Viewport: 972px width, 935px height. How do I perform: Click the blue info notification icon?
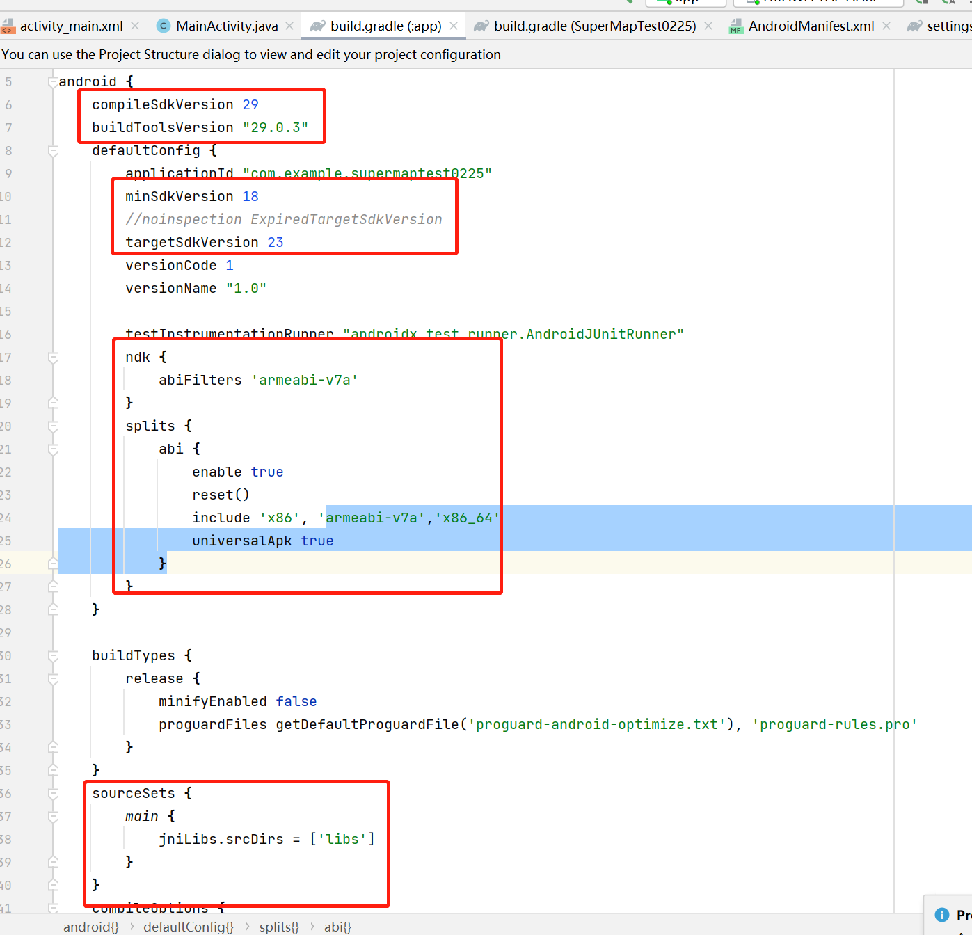point(942,915)
